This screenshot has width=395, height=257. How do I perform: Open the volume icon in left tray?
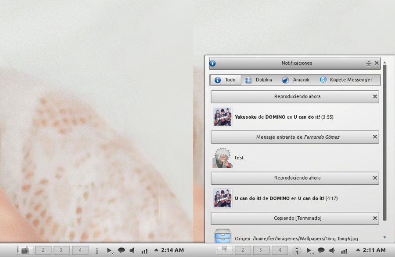(x=132, y=250)
